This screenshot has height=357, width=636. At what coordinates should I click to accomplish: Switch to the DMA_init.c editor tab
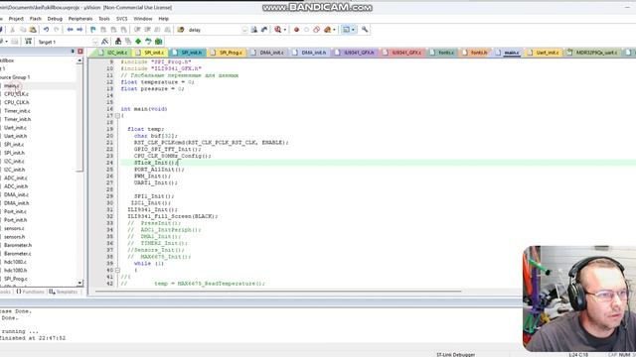(x=267, y=53)
